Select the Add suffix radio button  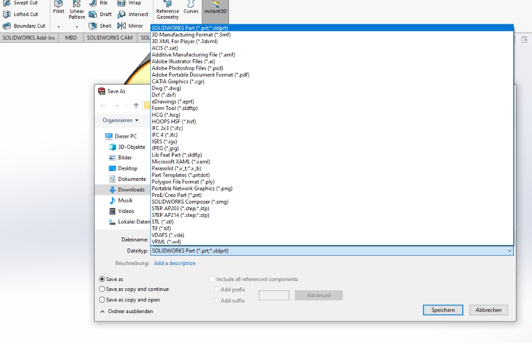[x=217, y=300]
